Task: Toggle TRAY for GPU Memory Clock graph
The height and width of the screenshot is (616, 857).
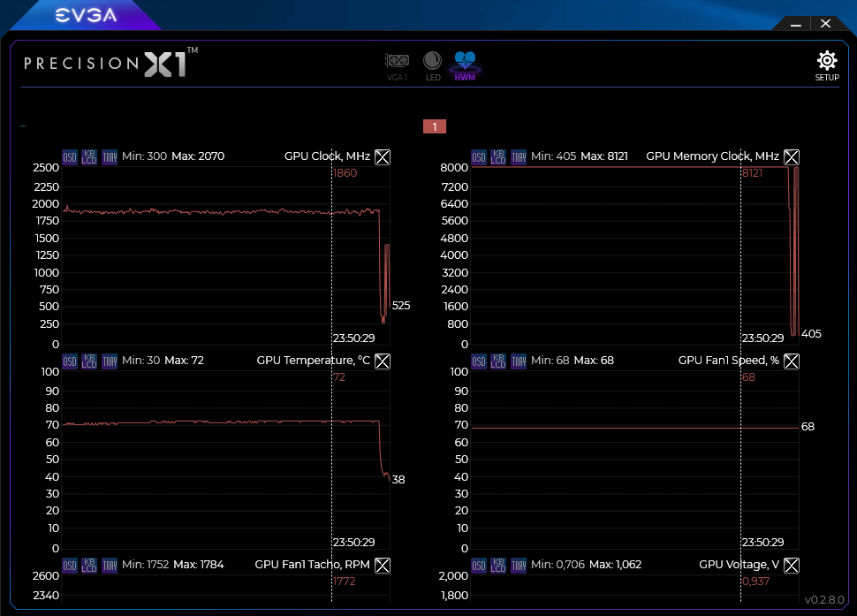Action: click(518, 157)
